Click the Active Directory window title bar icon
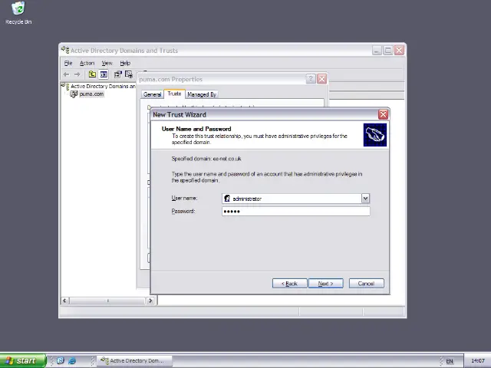 (x=65, y=50)
